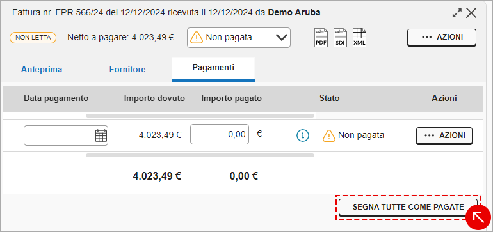Open the SDI document icon

point(340,38)
